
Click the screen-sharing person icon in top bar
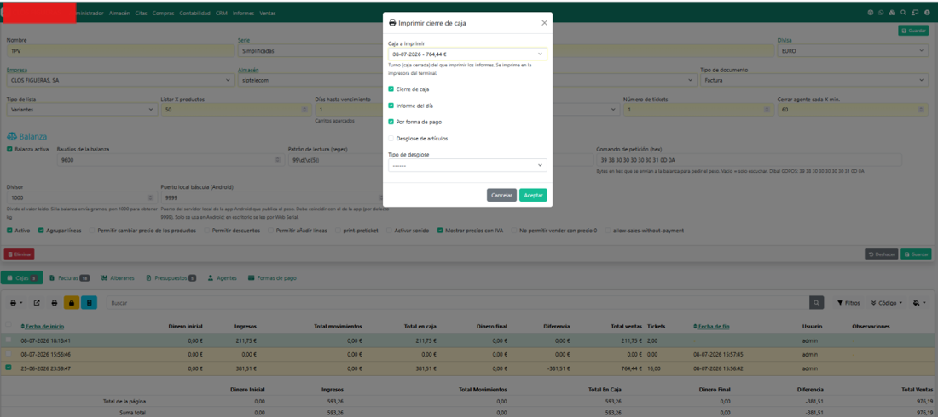click(915, 13)
